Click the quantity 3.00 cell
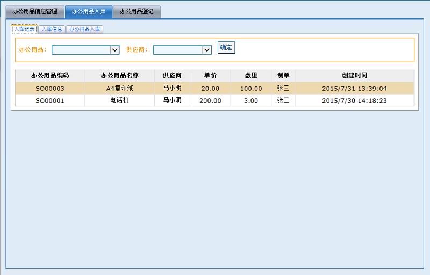430x275 pixels. pos(251,100)
